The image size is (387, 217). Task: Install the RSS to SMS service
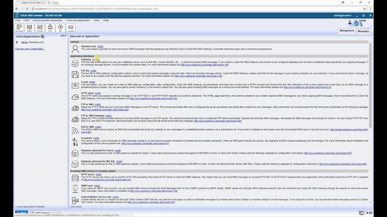click(x=98, y=127)
